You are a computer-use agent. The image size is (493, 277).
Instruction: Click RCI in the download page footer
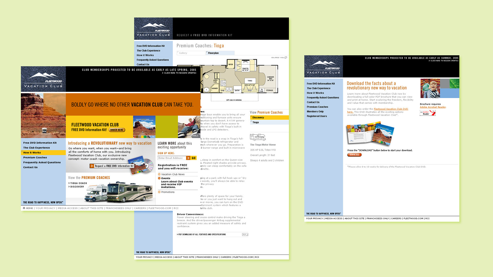point(427,219)
